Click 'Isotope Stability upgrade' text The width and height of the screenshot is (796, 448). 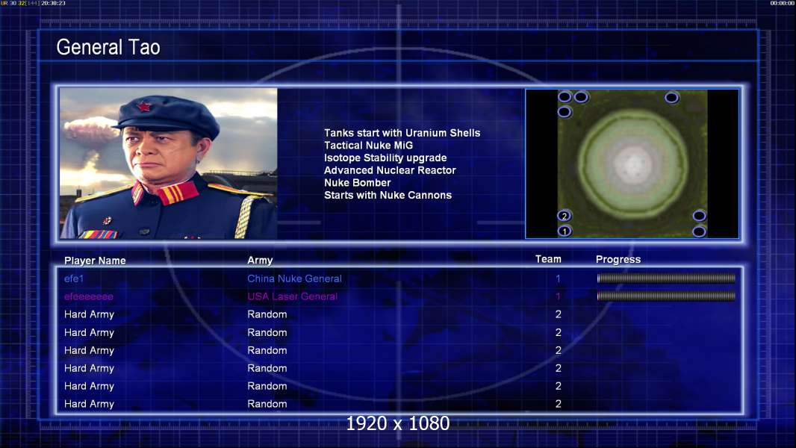385,158
